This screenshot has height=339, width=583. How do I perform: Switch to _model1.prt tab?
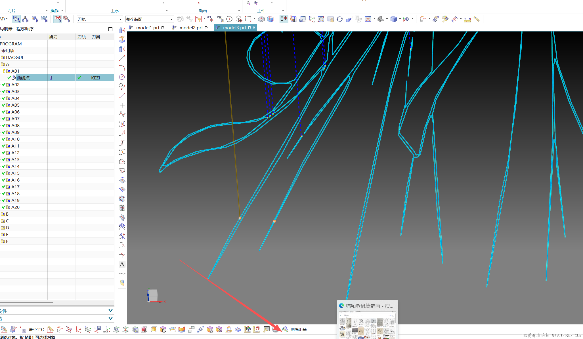pos(147,28)
